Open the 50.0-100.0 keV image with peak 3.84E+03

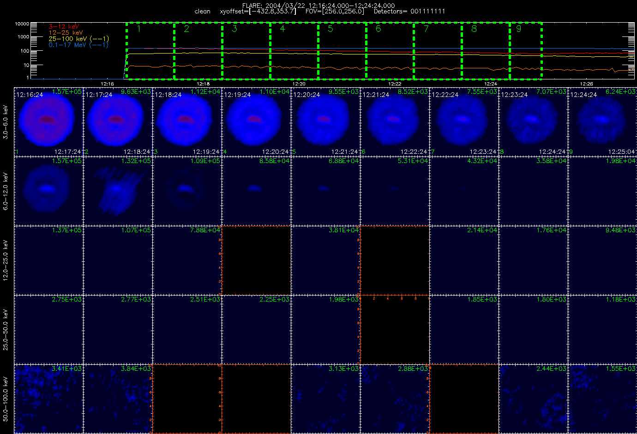pyautogui.click(x=118, y=398)
